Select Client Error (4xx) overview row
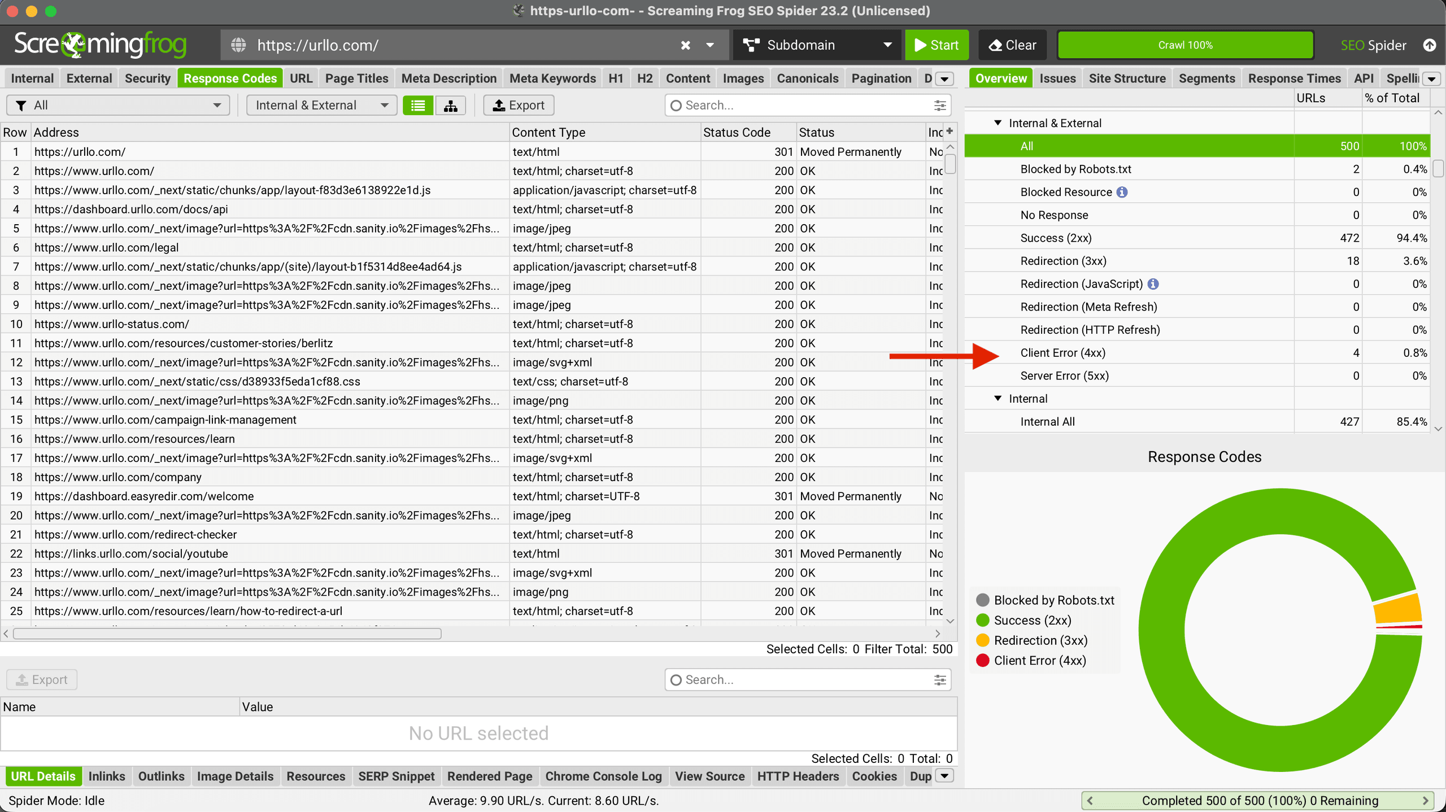Viewport: 1446px width, 812px height. point(1197,353)
